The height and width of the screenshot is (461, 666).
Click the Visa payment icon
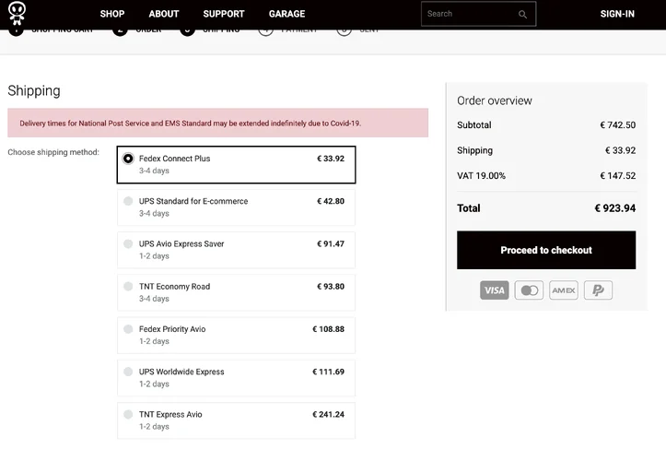(x=495, y=290)
